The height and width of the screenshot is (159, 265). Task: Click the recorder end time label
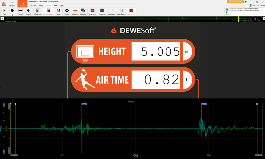click(259, 155)
